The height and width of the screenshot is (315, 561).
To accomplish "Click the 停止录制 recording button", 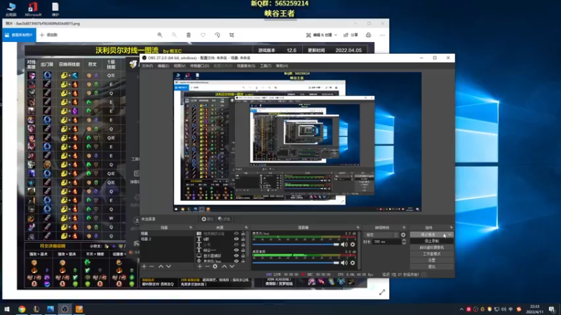I will click(x=432, y=241).
